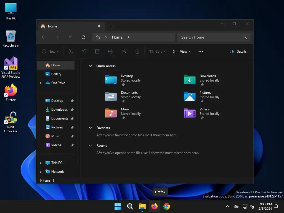Image resolution: width=284 pixels, height=213 pixels.
Task: Click the home icon in address bar
Action: pos(98,37)
